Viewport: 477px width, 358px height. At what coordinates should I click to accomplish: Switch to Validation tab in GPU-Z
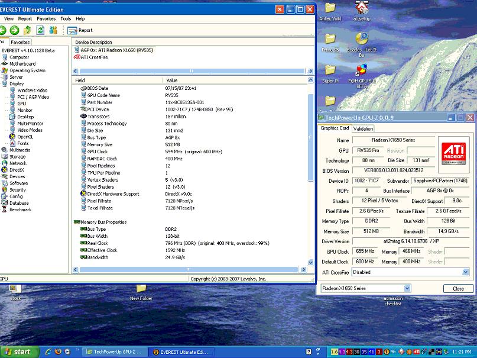(x=363, y=129)
